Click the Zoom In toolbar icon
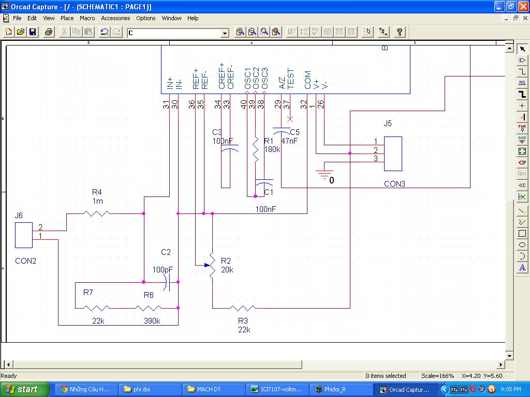This screenshot has height=397, width=530. (x=240, y=32)
